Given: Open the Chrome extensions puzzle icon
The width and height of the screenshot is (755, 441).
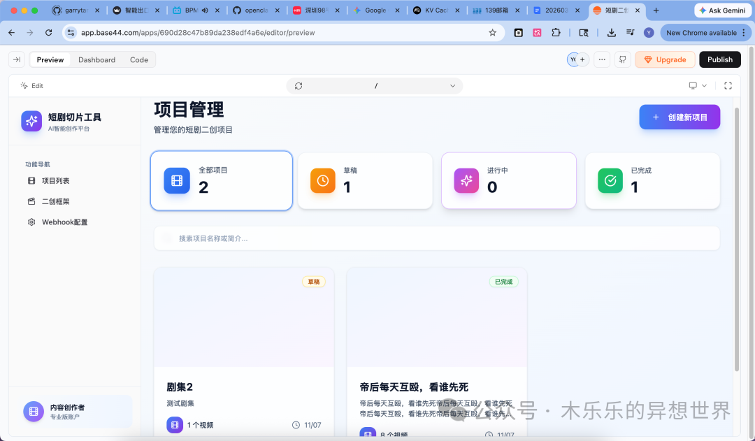Looking at the screenshot, I should click(556, 33).
